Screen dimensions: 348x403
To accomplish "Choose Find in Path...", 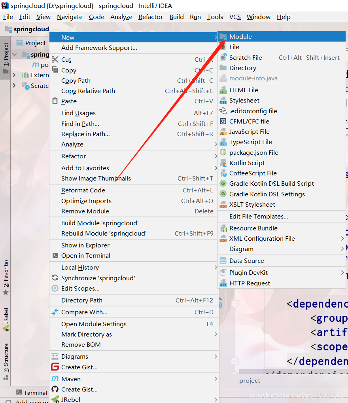I will (x=134, y=124).
